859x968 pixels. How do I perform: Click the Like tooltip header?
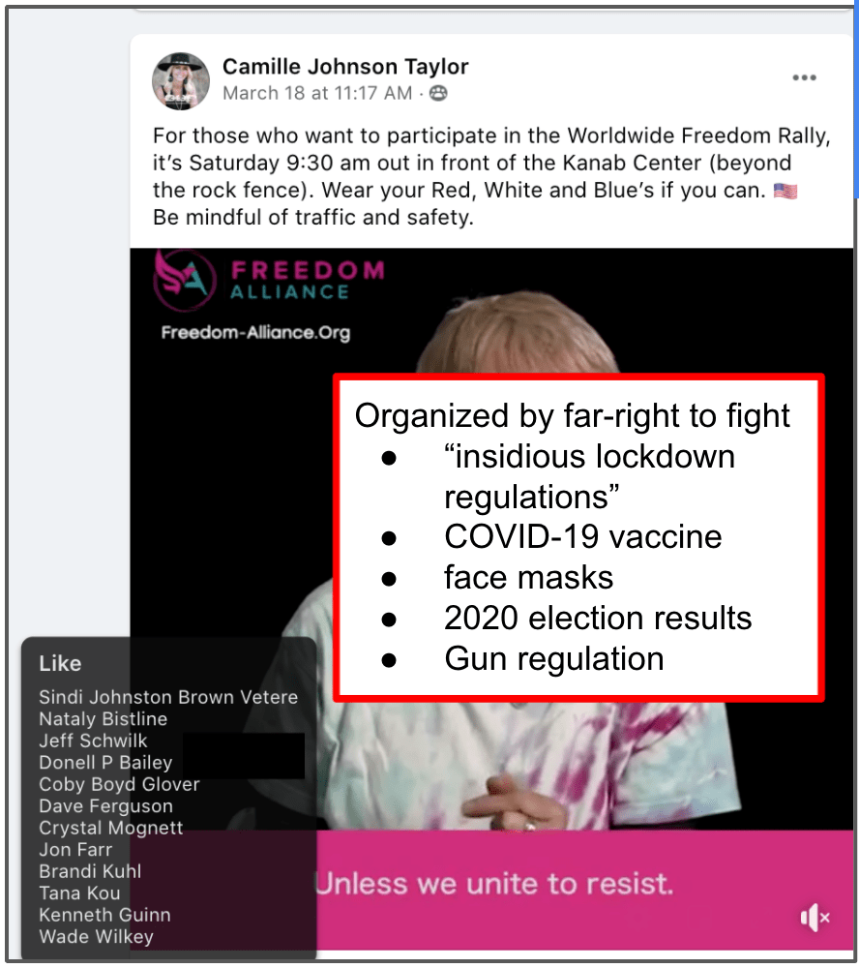pyautogui.click(x=60, y=664)
